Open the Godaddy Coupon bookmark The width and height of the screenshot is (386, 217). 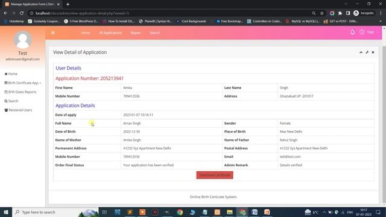click(44, 22)
